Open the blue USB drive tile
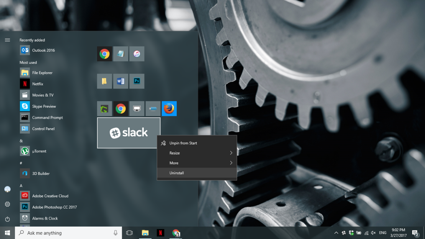The width and height of the screenshot is (425, 239). point(153,109)
